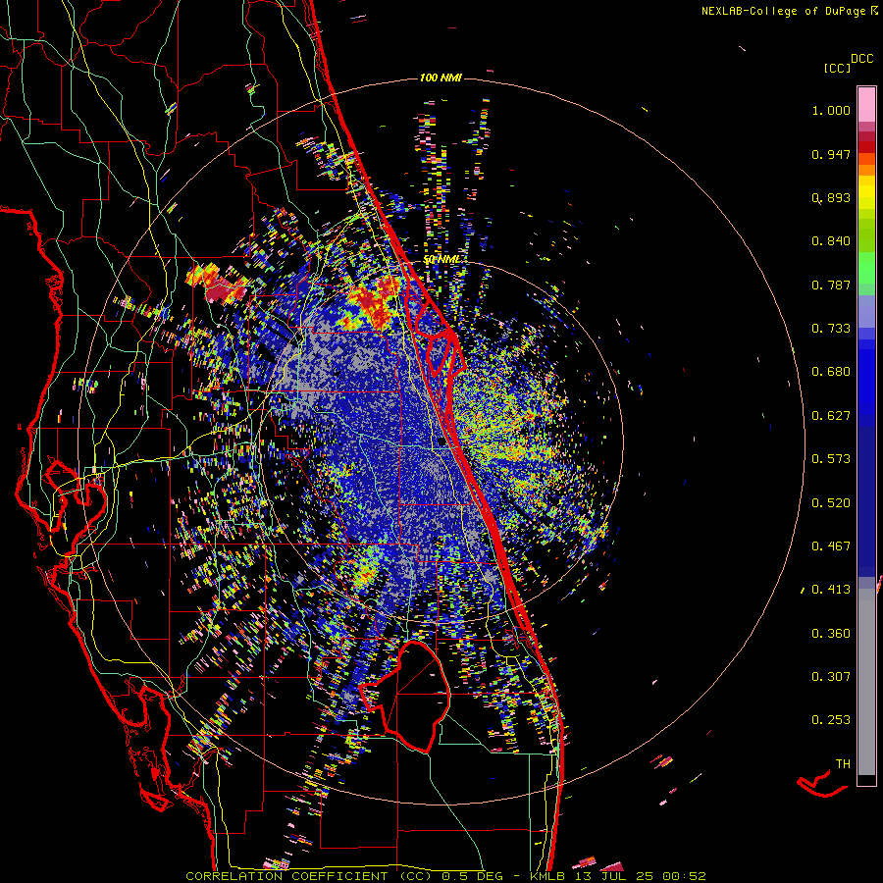The image size is (883, 883).
Task: Click the 0.893 legend value
Action: [831, 197]
